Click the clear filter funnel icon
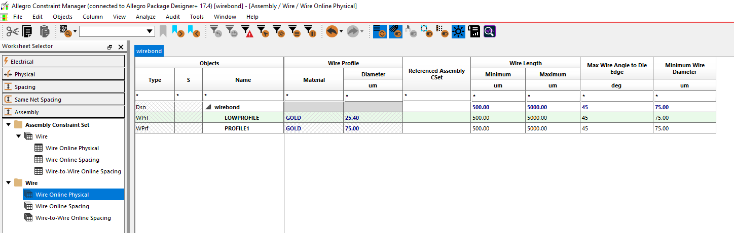This screenshot has width=734, height=233. tap(215, 31)
